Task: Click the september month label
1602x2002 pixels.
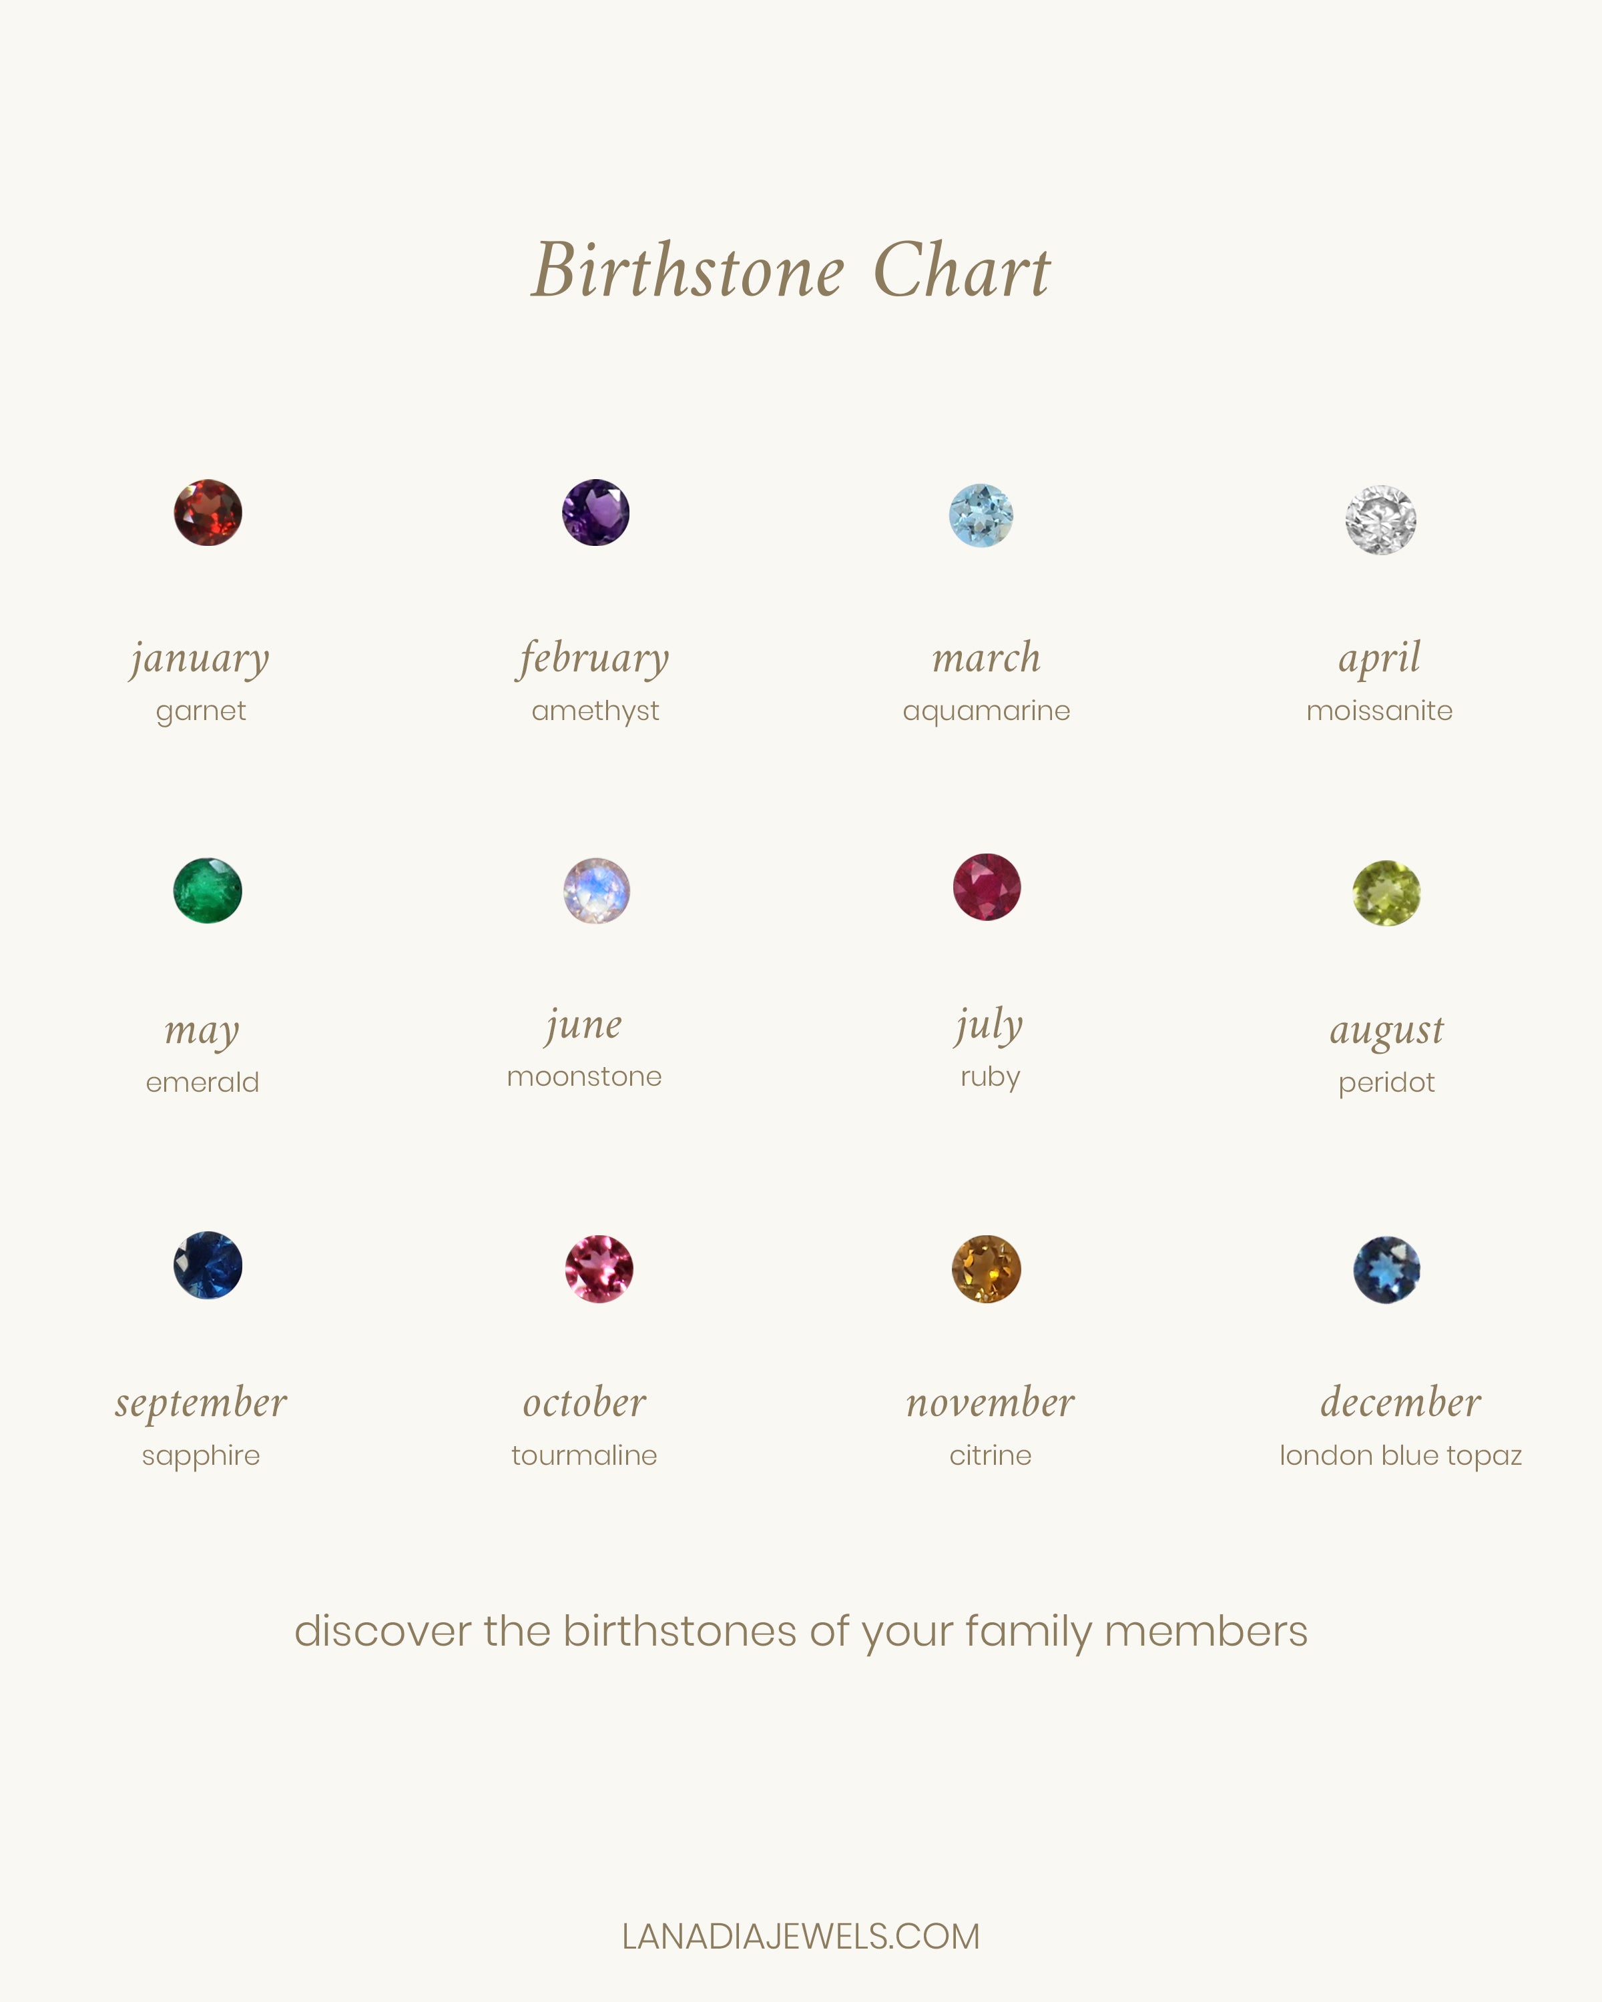Action: click(x=202, y=1403)
